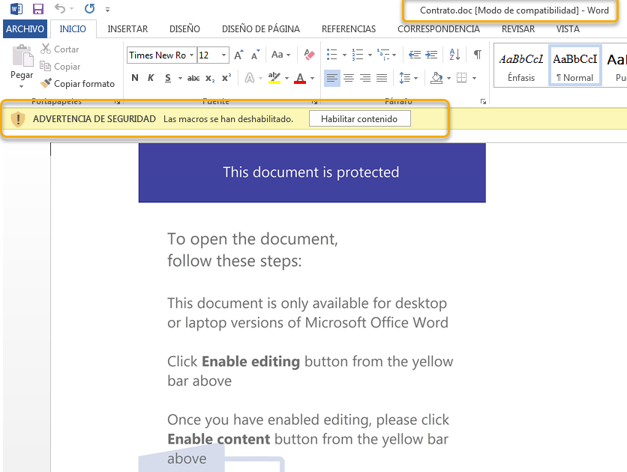Select the Énfasis style
627x472 pixels.
(x=521, y=66)
